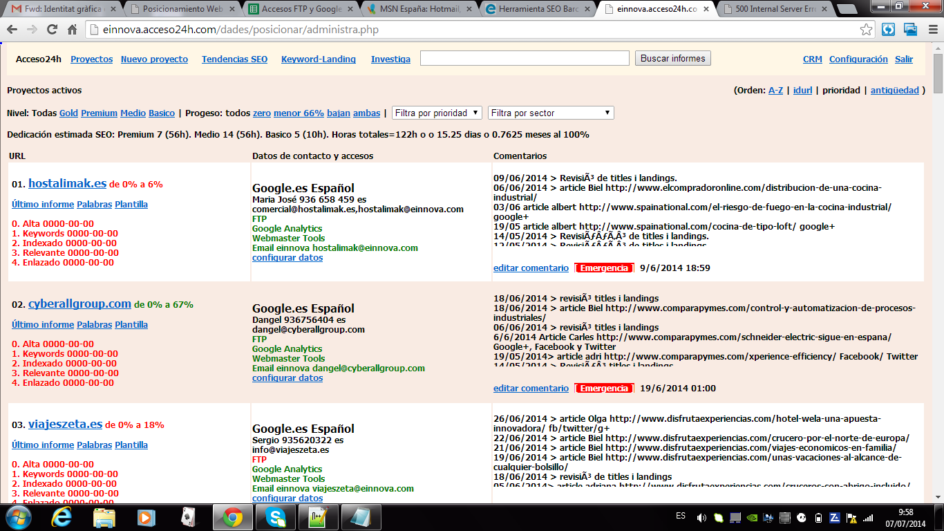Sort projects by antigüedad
Image resolution: width=944 pixels, height=531 pixels.
tap(895, 91)
